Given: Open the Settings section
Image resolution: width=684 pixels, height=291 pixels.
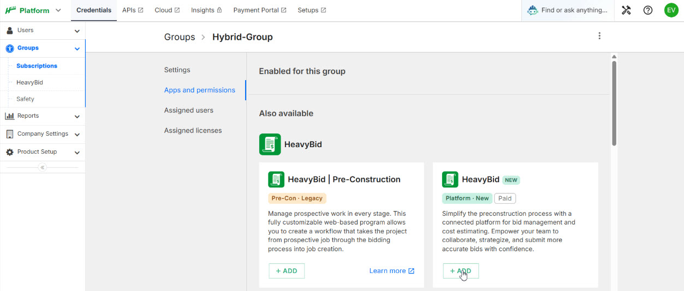Looking at the screenshot, I should (x=177, y=70).
